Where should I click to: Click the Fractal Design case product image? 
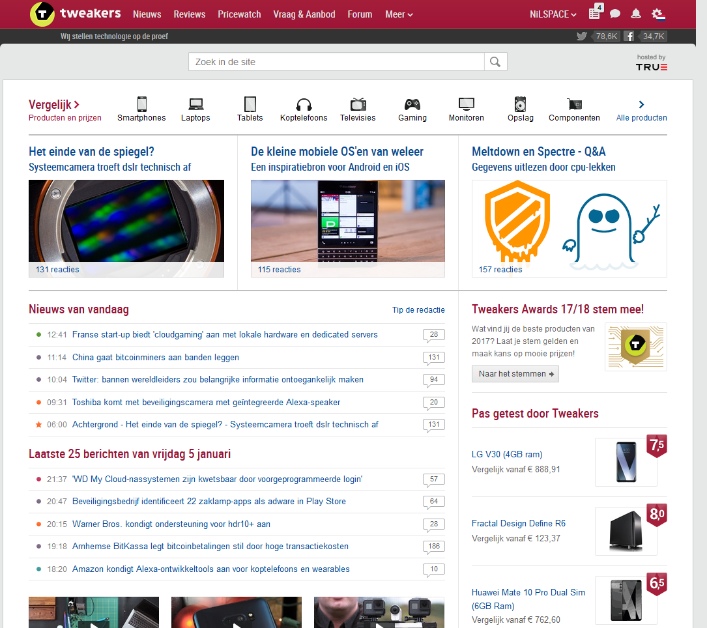(626, 531)
